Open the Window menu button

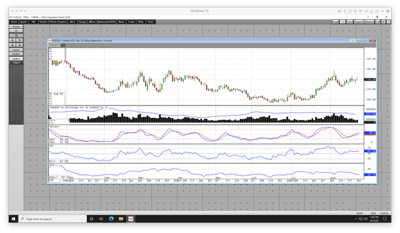tap(369, 22)
